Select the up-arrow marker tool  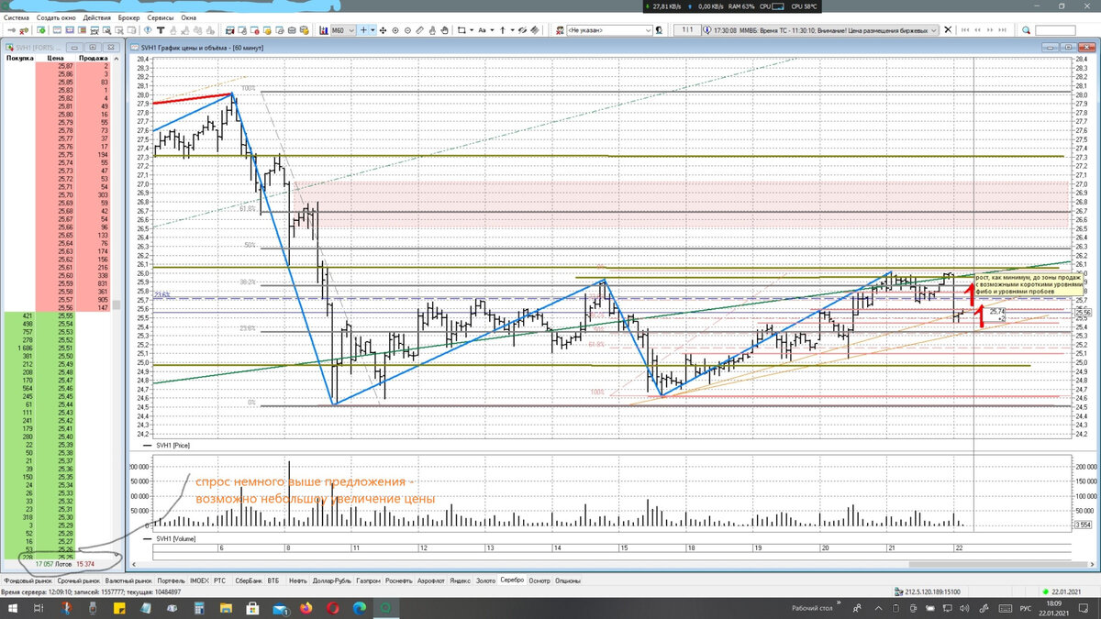(502, 30)
